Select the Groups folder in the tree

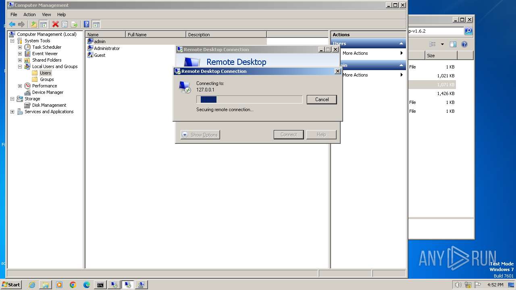[47, 79]
